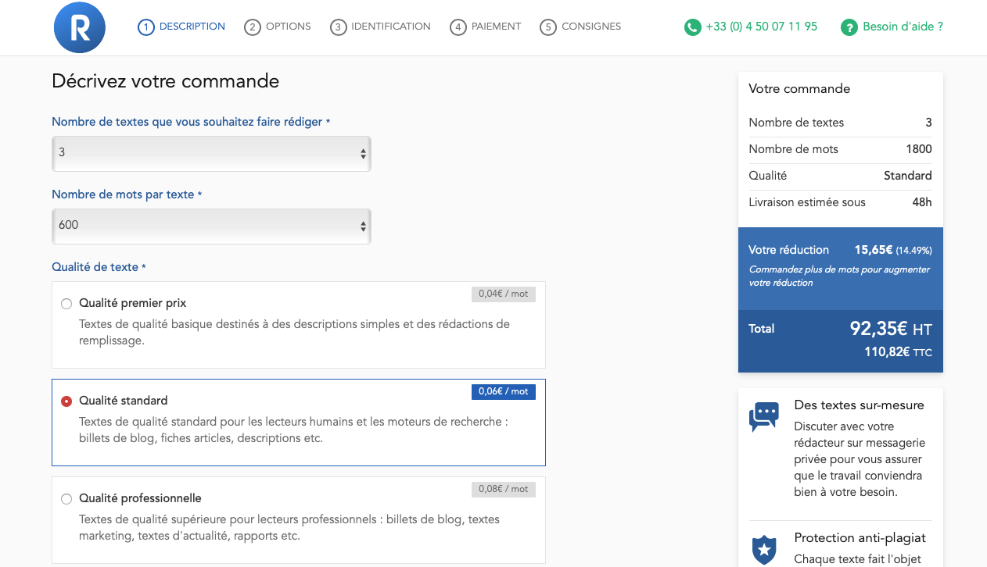The height and width of the screenshot is (567, 987).
Task: Click the 0,06€ / mot blue badge
Action: (503, 391)
